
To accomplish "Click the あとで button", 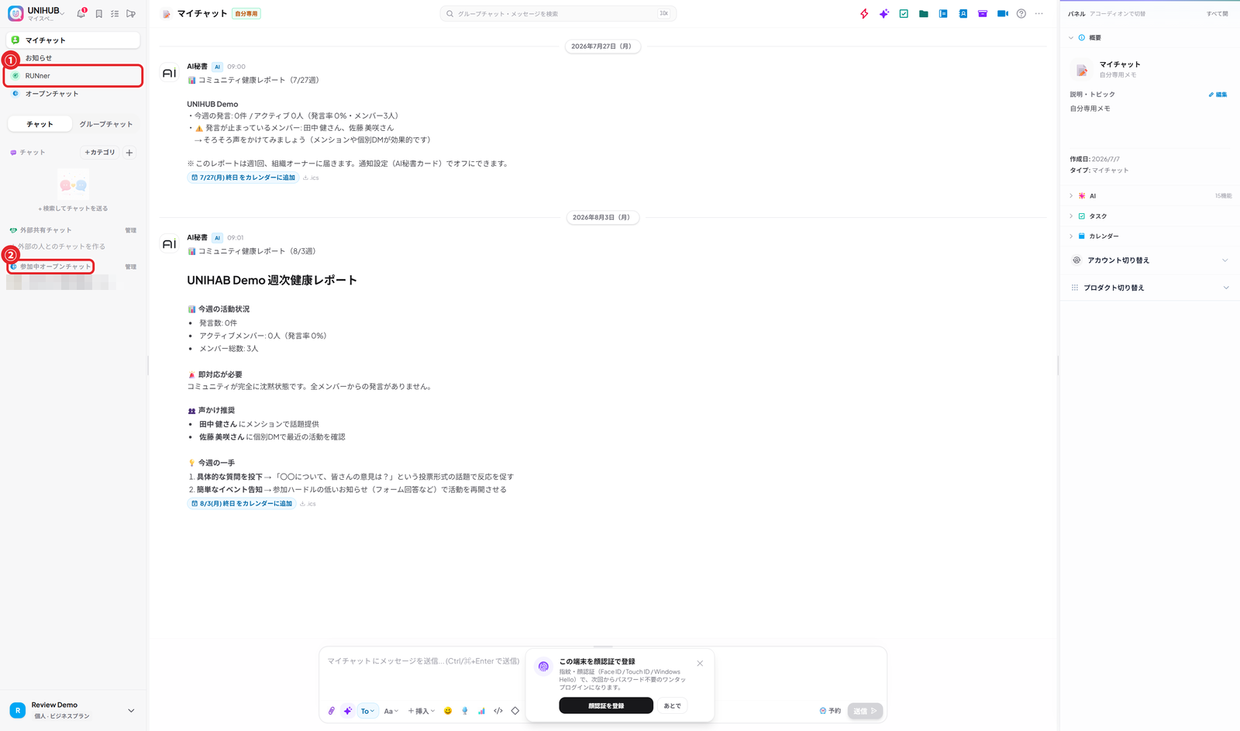I will (673, 705).
